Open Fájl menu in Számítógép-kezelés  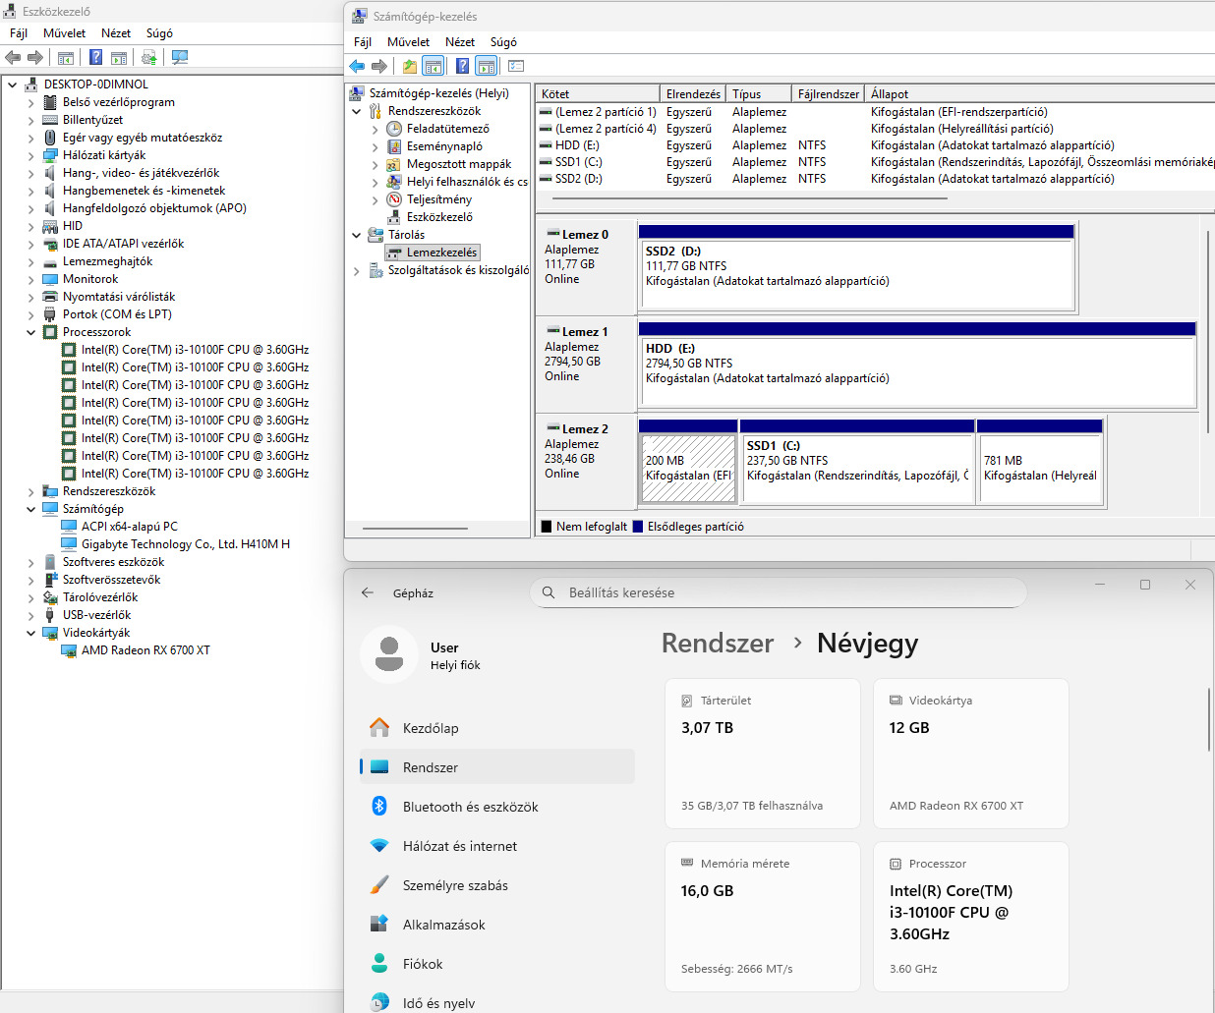(x=363, y=41)
